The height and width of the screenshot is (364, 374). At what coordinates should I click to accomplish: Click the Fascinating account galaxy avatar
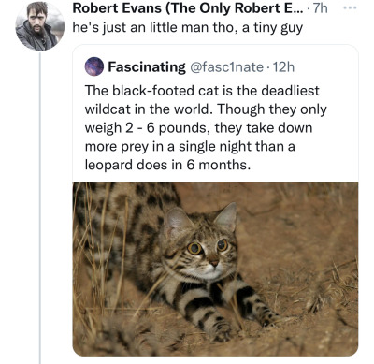[x=94, y=66]
